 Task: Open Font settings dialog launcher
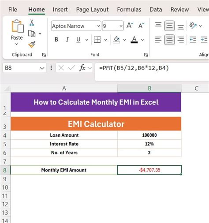point(146,55)
